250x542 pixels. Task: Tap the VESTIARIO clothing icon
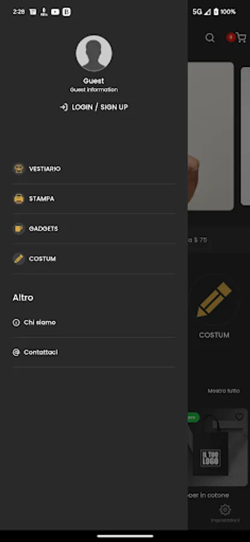click(19, 169)
